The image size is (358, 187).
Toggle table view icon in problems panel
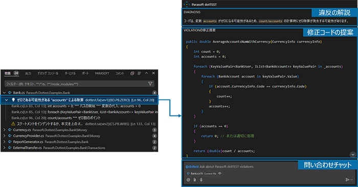pyautogui.click(x=139, y=73)
